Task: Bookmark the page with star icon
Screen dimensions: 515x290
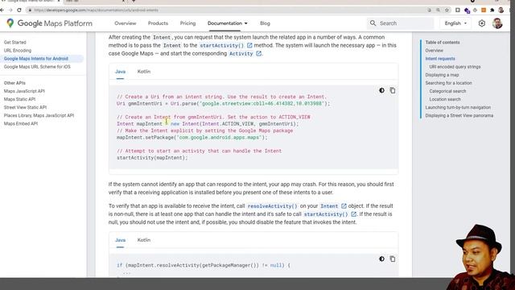Action: click(x=447, y=10)
